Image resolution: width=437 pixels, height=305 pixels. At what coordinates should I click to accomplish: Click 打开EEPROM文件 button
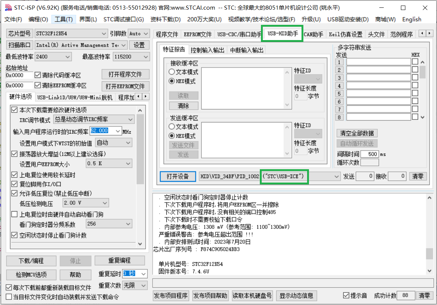point(125,86)
